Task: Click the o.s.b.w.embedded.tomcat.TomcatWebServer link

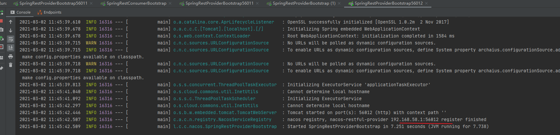Action: tap(225, 112)
